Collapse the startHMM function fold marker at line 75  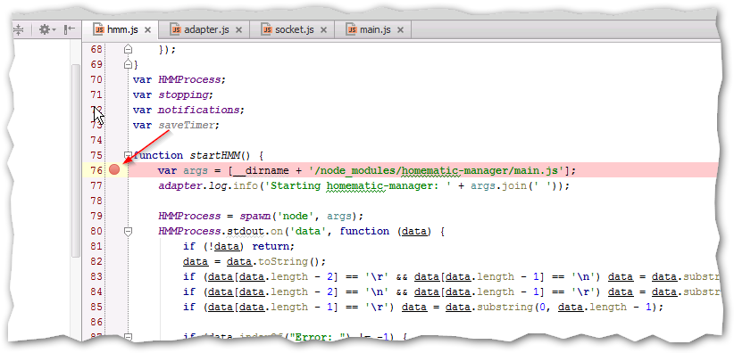128,155
